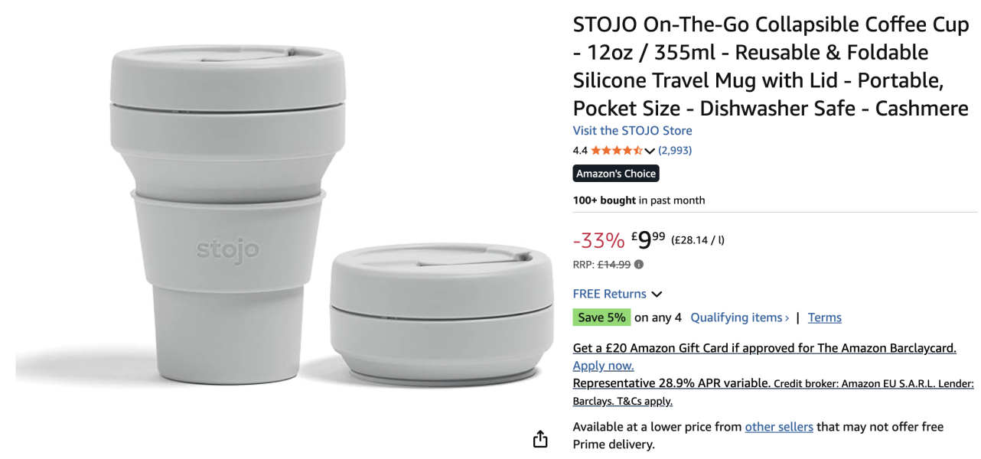Visit the STOJO Store link
The height and width of the screenshot is (459, 981).
click(632, 131)
